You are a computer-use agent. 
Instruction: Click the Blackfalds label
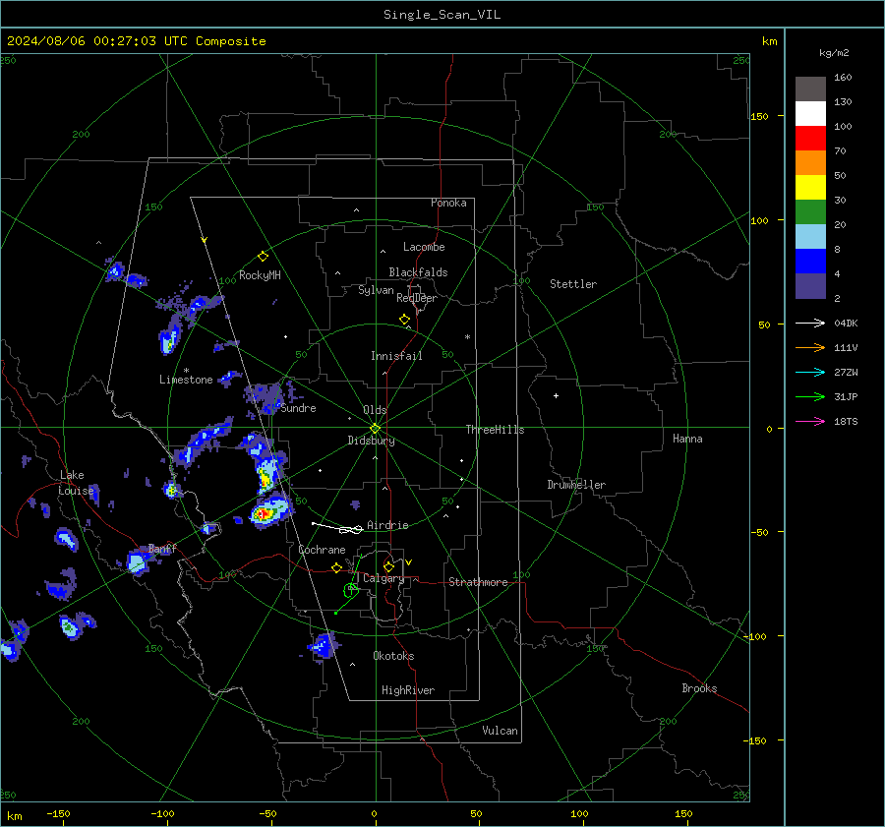(418, 272)
